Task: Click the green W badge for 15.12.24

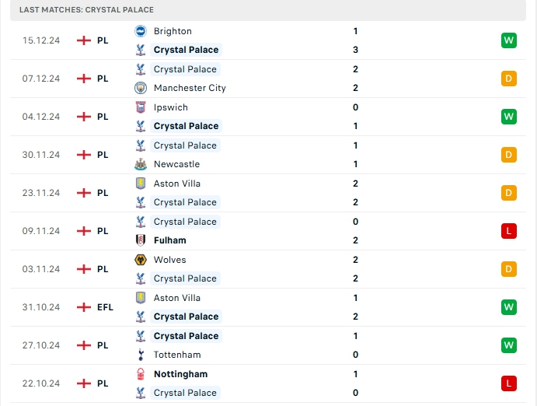Action: tap(509, 40)
